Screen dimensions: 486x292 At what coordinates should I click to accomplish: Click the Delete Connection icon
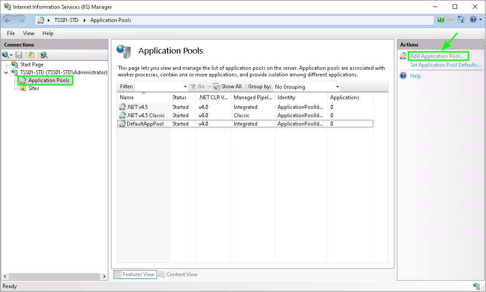click(x=44, y=55)
